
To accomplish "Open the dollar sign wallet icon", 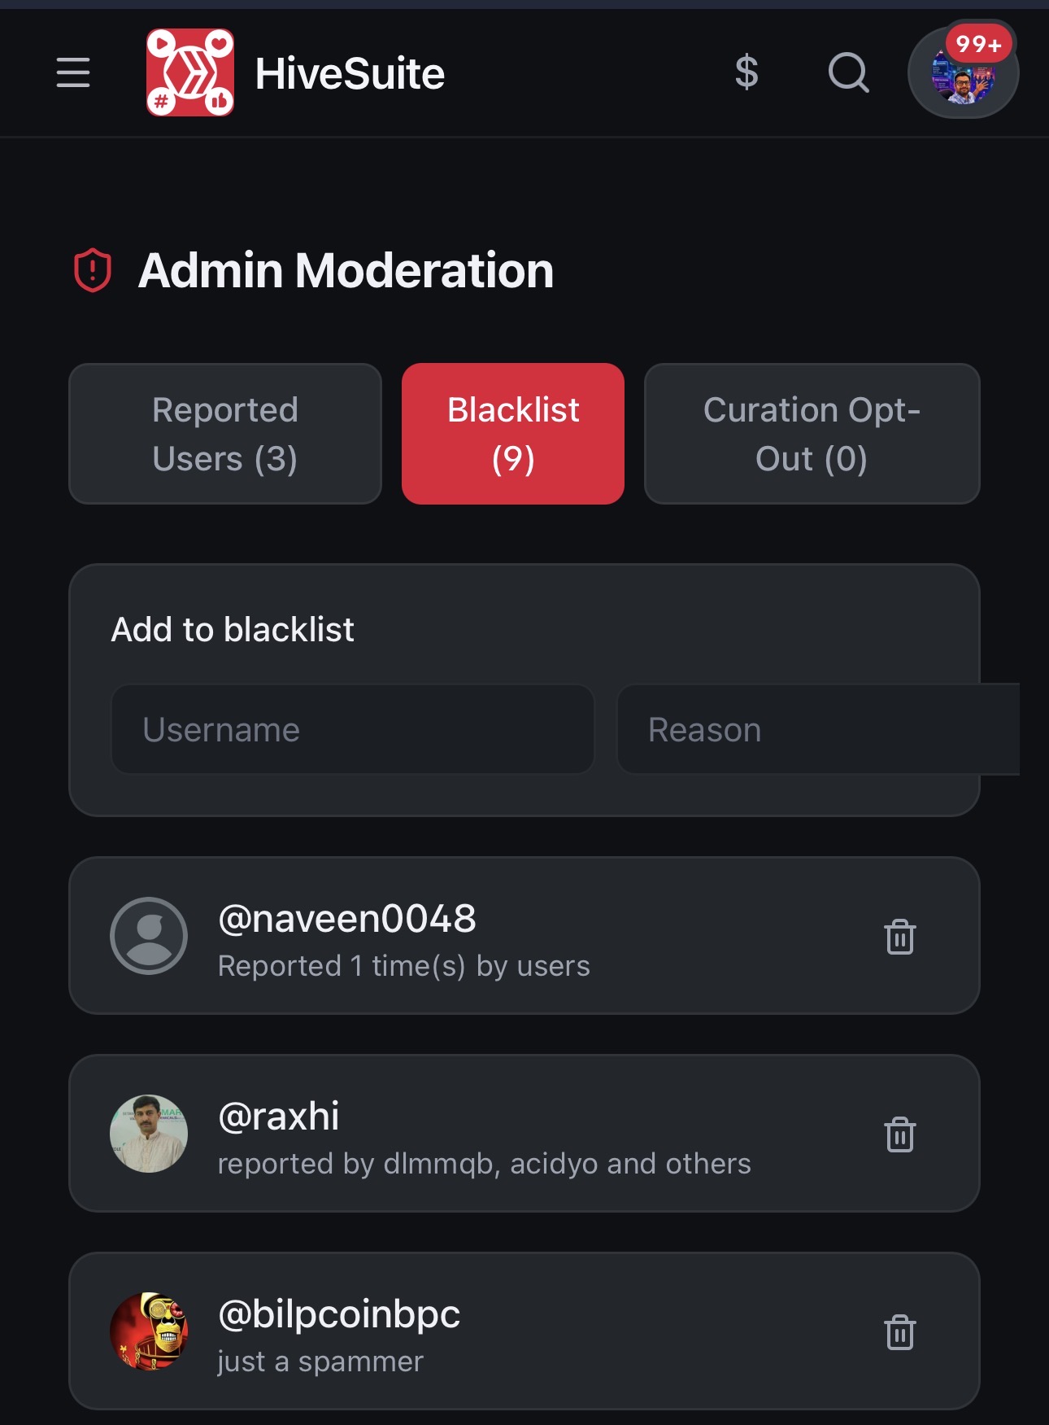I will coord(746,72).
